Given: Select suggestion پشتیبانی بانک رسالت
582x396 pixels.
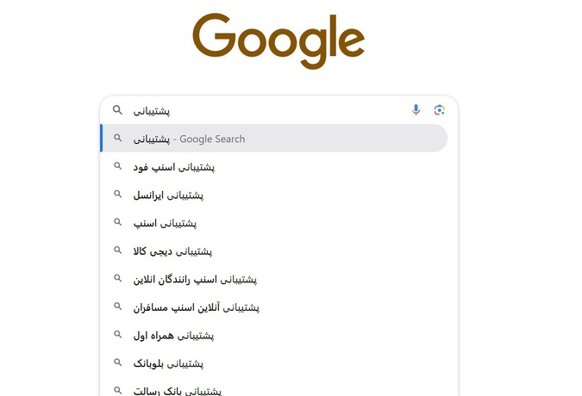Looking at the screenshot, I should pos(274,389).
